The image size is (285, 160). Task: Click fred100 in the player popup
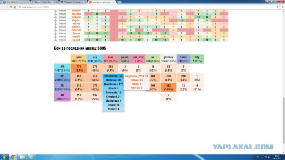(x=137, y=88)
